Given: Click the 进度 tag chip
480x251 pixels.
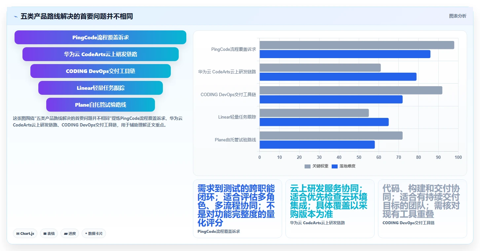Looking at the screenshot, I should coord(70,233).
